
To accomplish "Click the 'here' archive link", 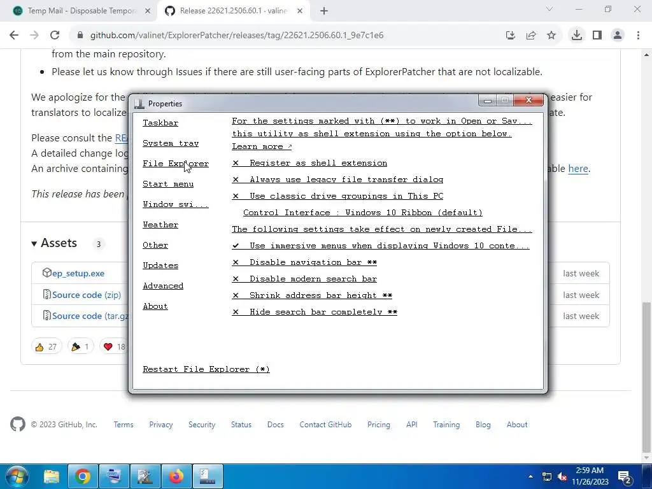I will pos(578,168).
